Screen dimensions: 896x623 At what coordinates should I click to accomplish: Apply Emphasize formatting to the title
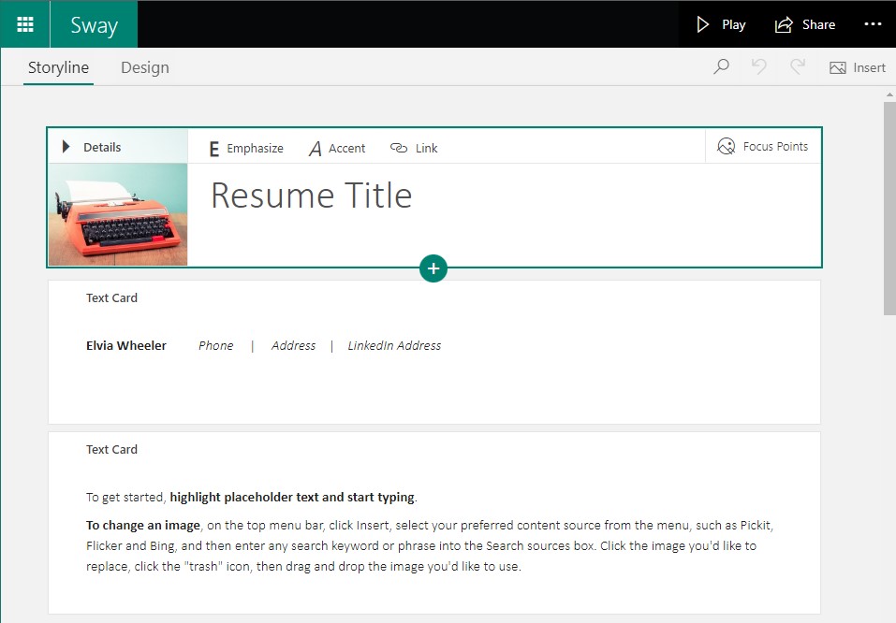243,147
